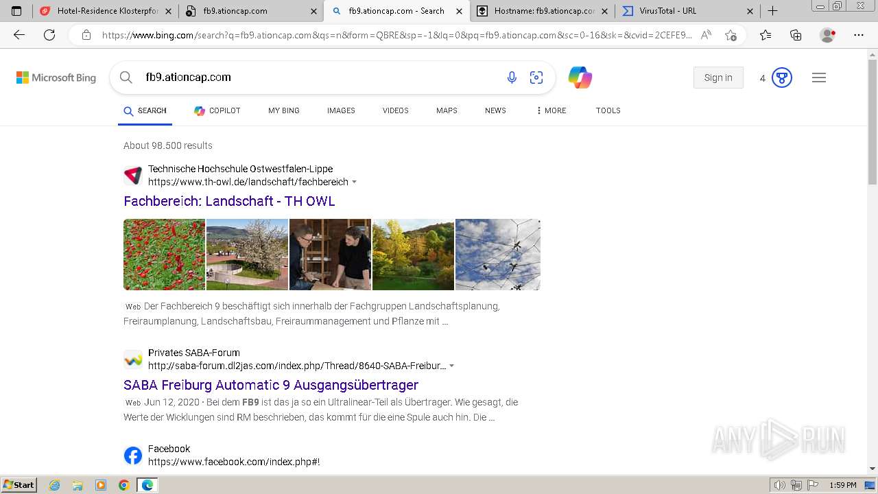Click the About 98.500 results text
Viewport: 878px width, 494px height.
[x=168, y=145]
